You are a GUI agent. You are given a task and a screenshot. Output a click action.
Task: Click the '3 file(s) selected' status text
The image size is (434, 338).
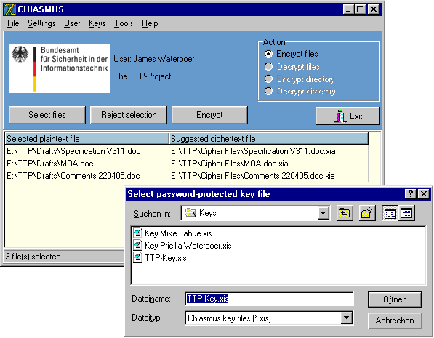[33, 257]
